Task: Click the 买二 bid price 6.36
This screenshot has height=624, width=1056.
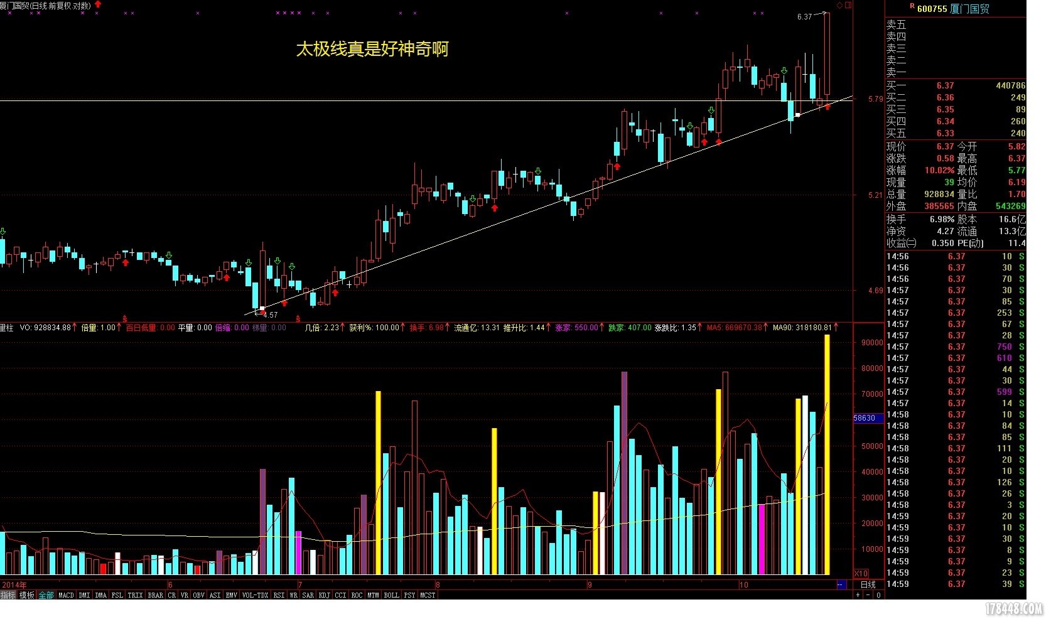Action: coord(945,97)
